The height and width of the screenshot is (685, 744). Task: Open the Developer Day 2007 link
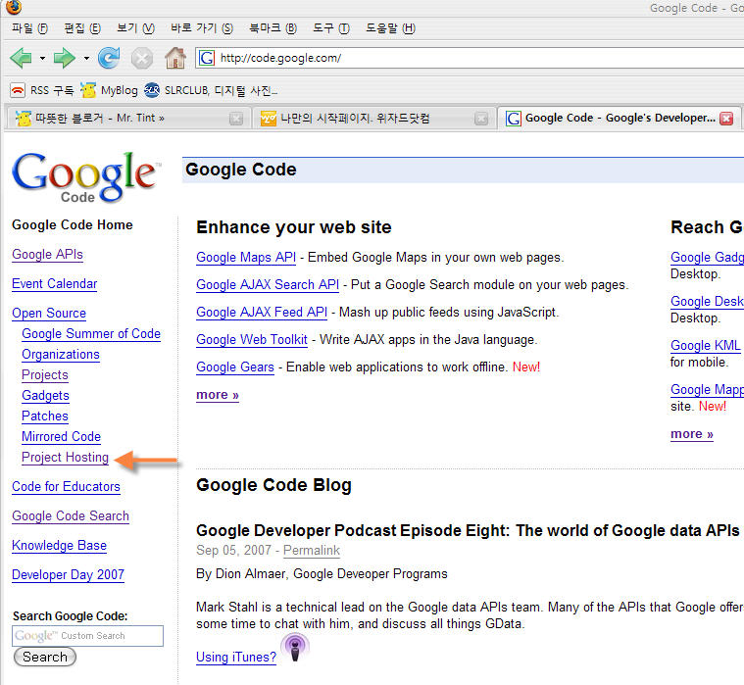(68, 575)
